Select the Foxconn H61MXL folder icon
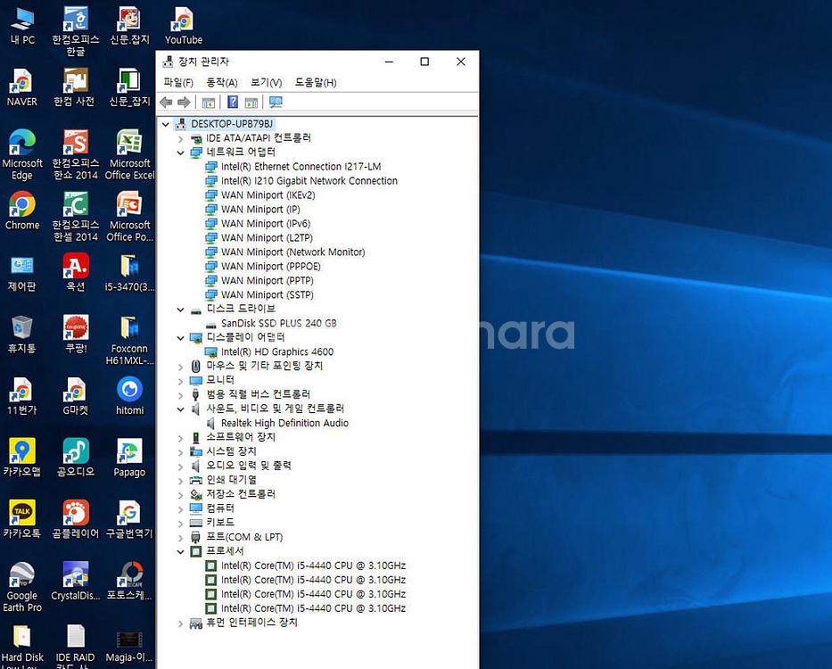 point(129,341)
